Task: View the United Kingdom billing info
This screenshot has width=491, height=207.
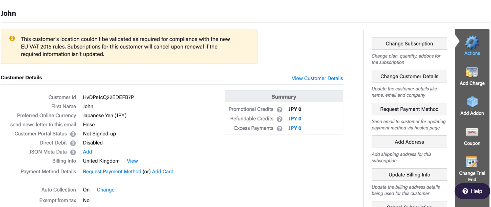Action: tap(132, 161)
